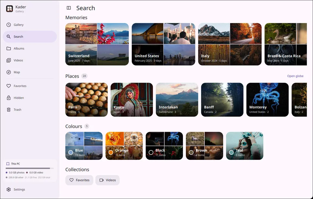The width and height of the screenshot is (313, 199).
Task: Click the Favorites heart icon in sidebar
Action: pos(8,86)
